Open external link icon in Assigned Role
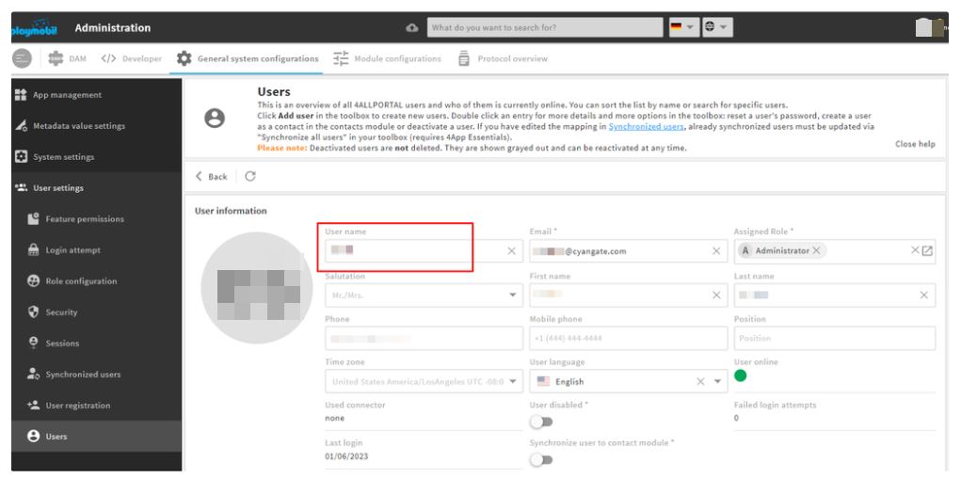Viewport: 977px width, 478px height. point(928,250)
